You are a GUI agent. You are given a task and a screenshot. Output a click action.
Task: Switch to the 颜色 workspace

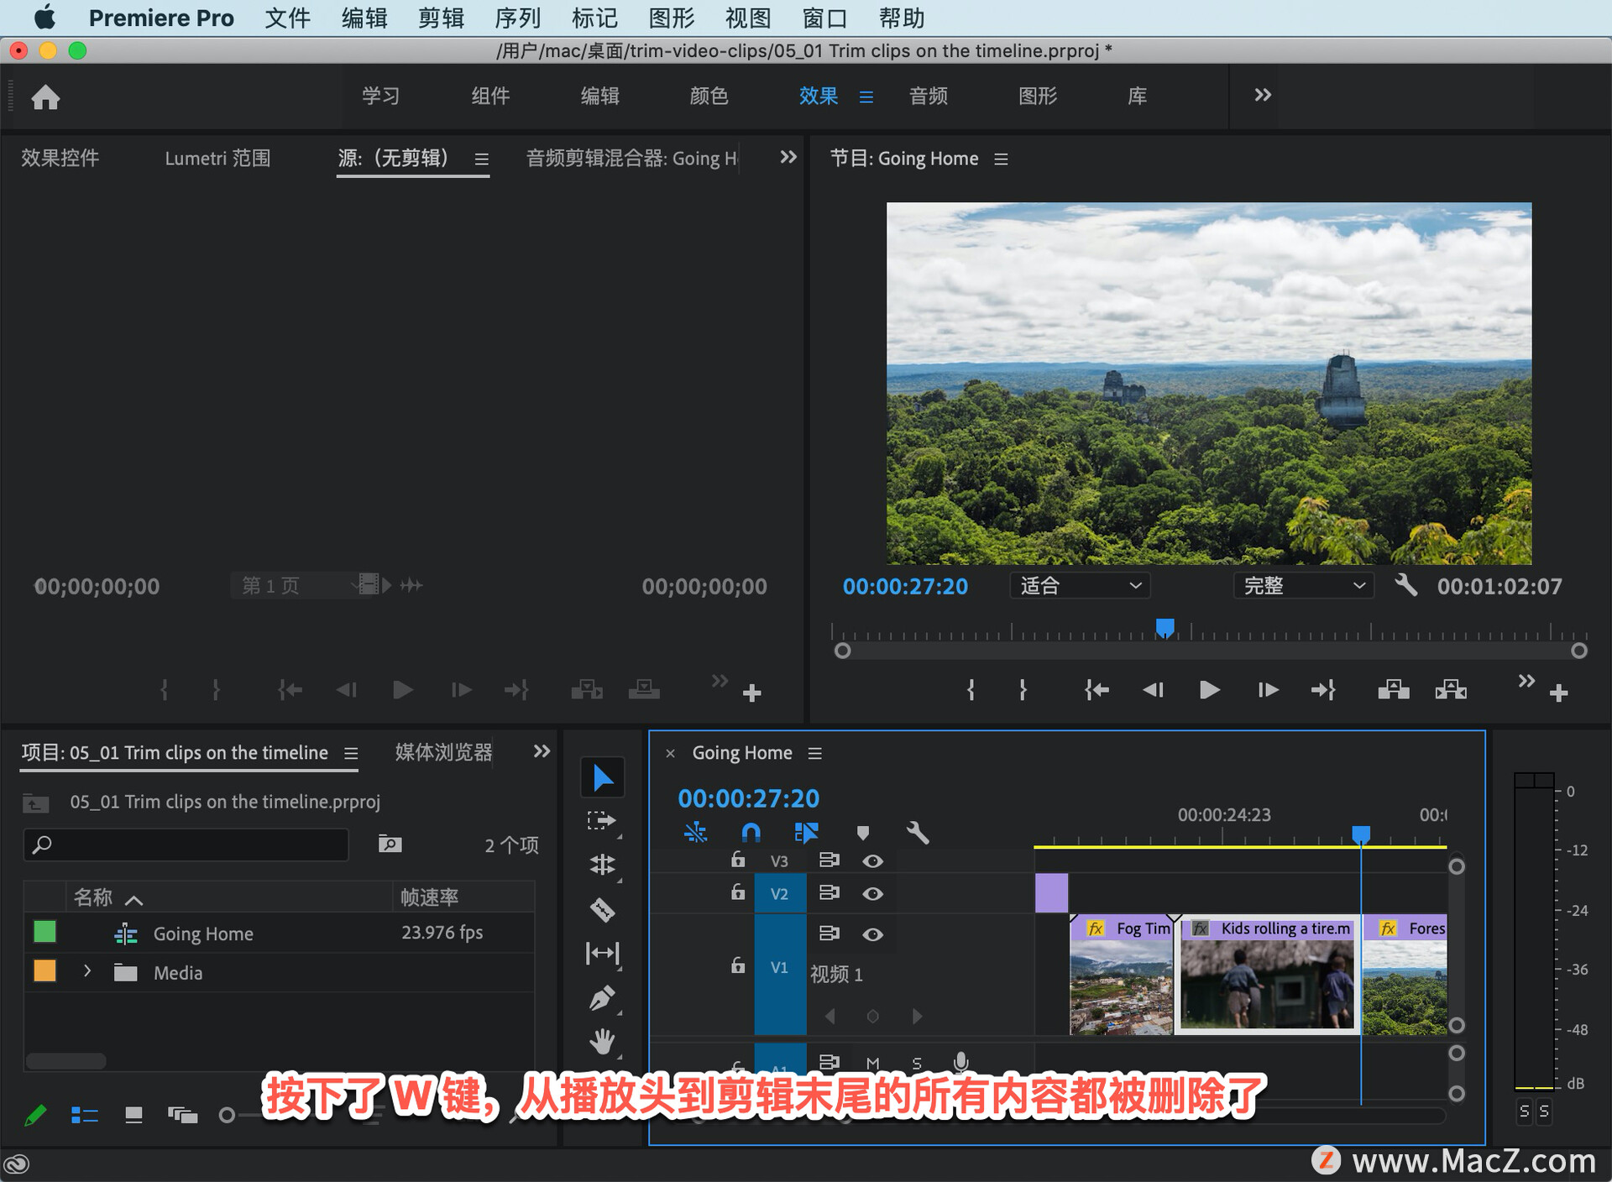708,96
